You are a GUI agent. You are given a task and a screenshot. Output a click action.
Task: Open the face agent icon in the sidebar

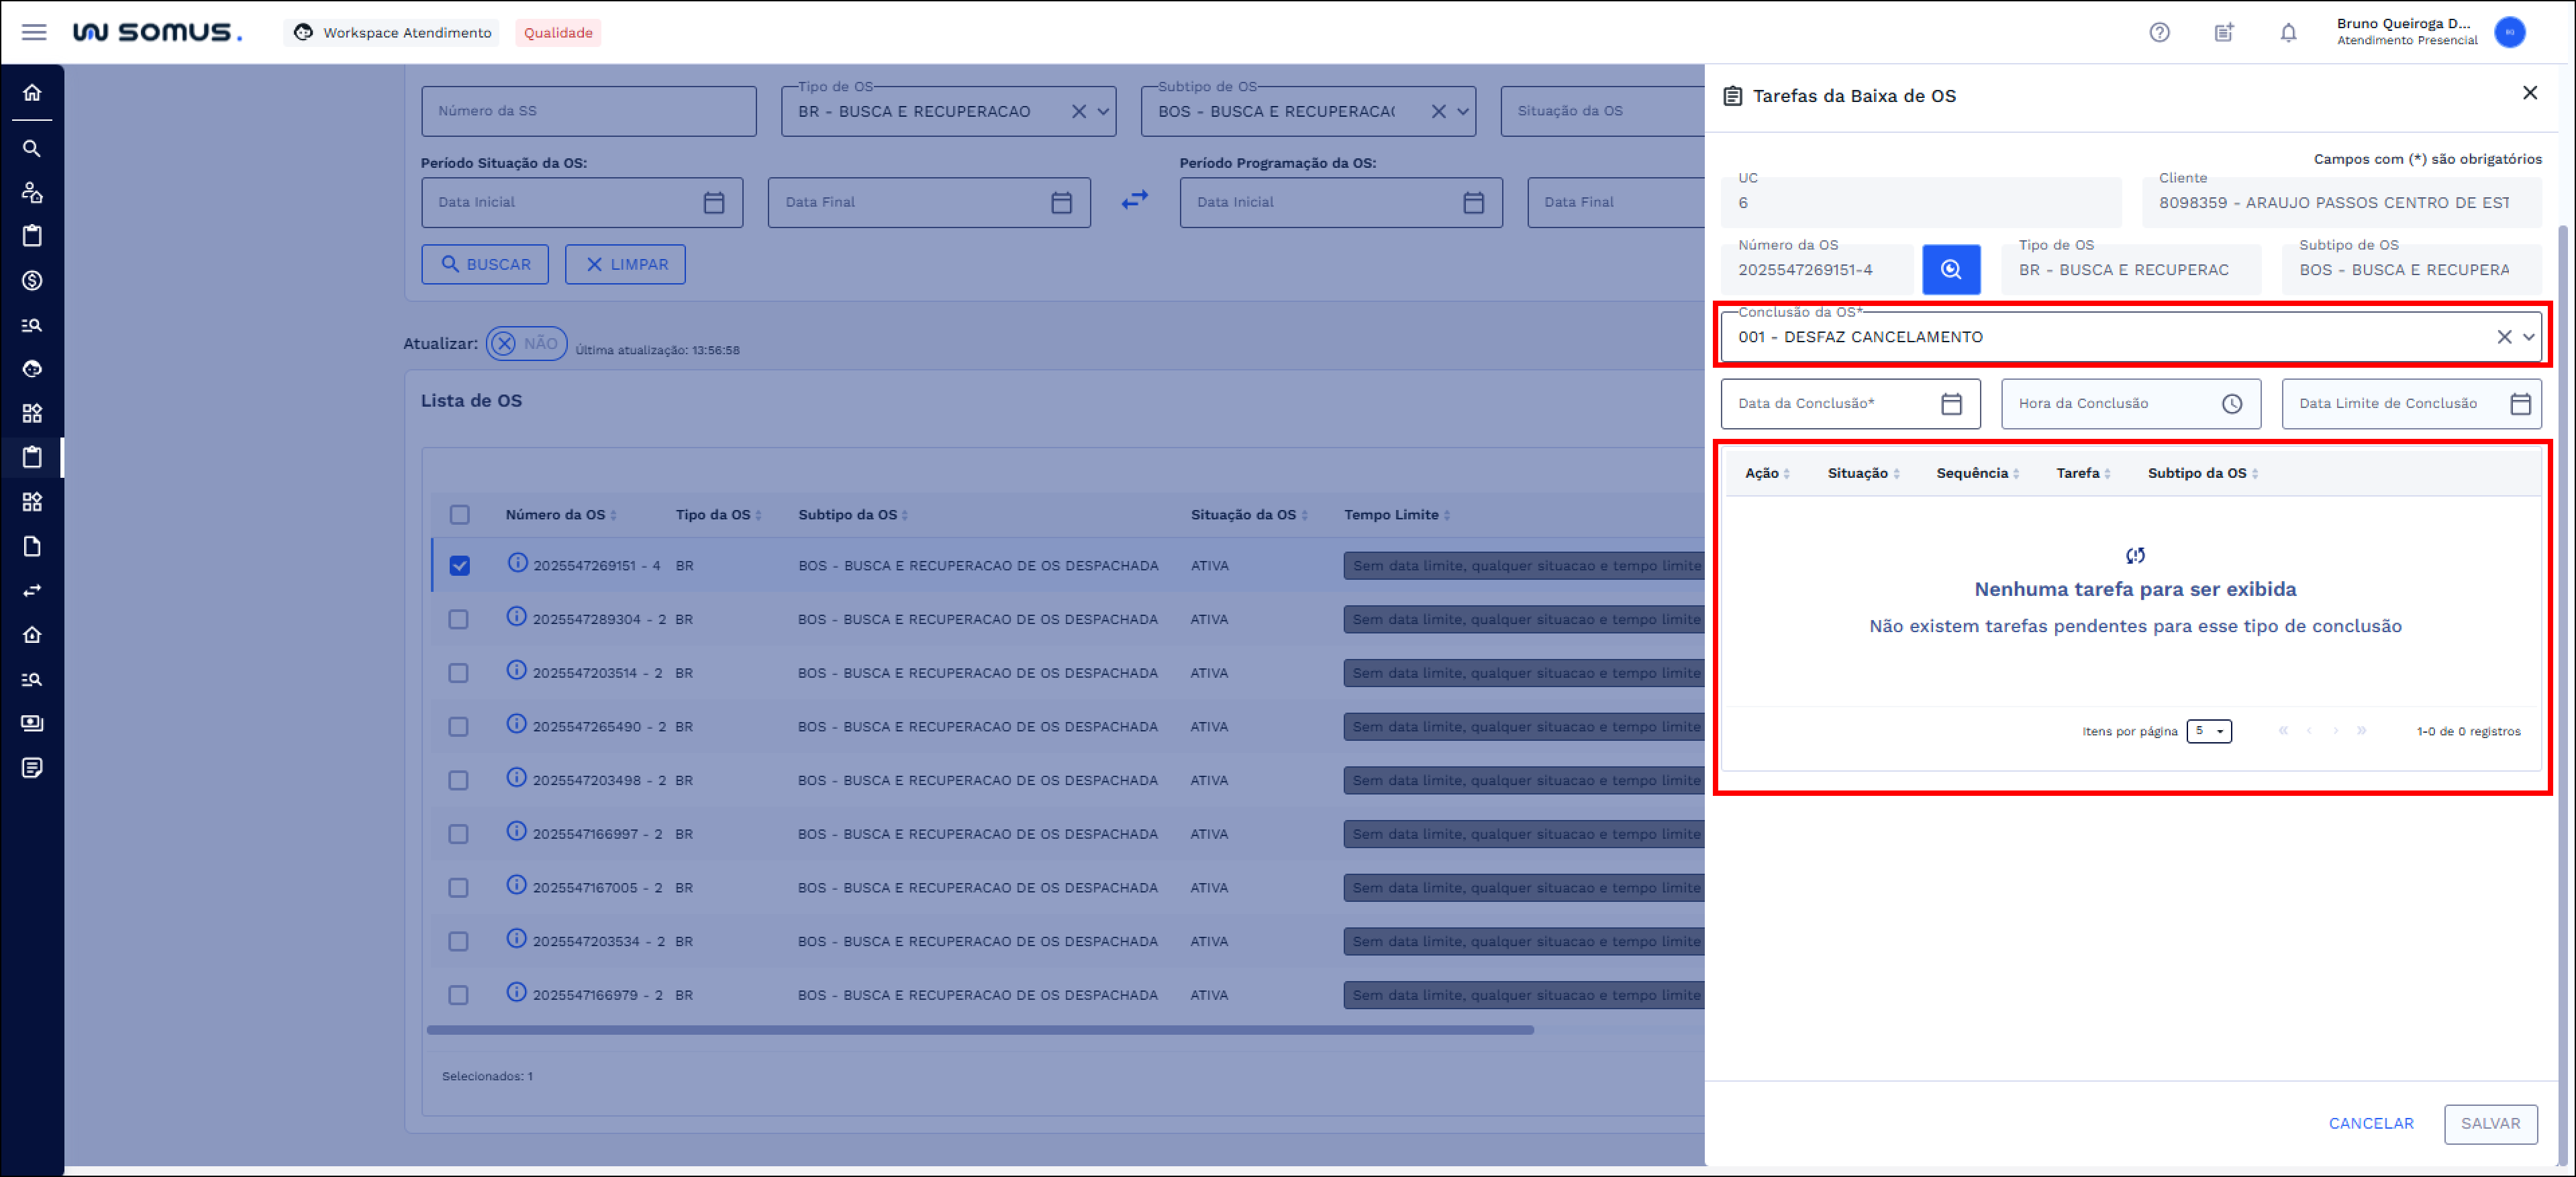coord(32,369)
